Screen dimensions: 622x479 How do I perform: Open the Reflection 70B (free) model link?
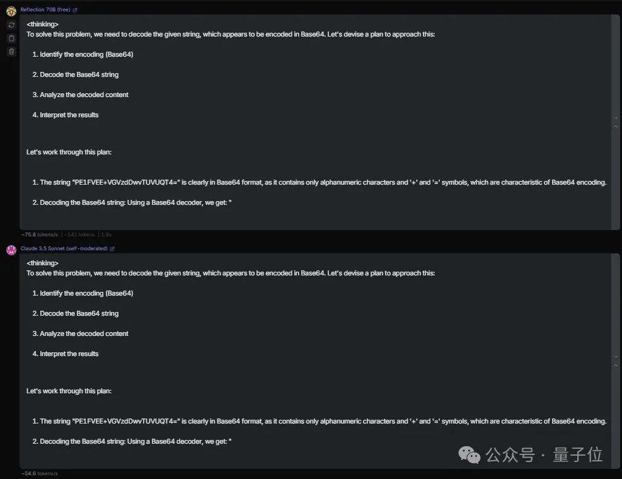45,10
